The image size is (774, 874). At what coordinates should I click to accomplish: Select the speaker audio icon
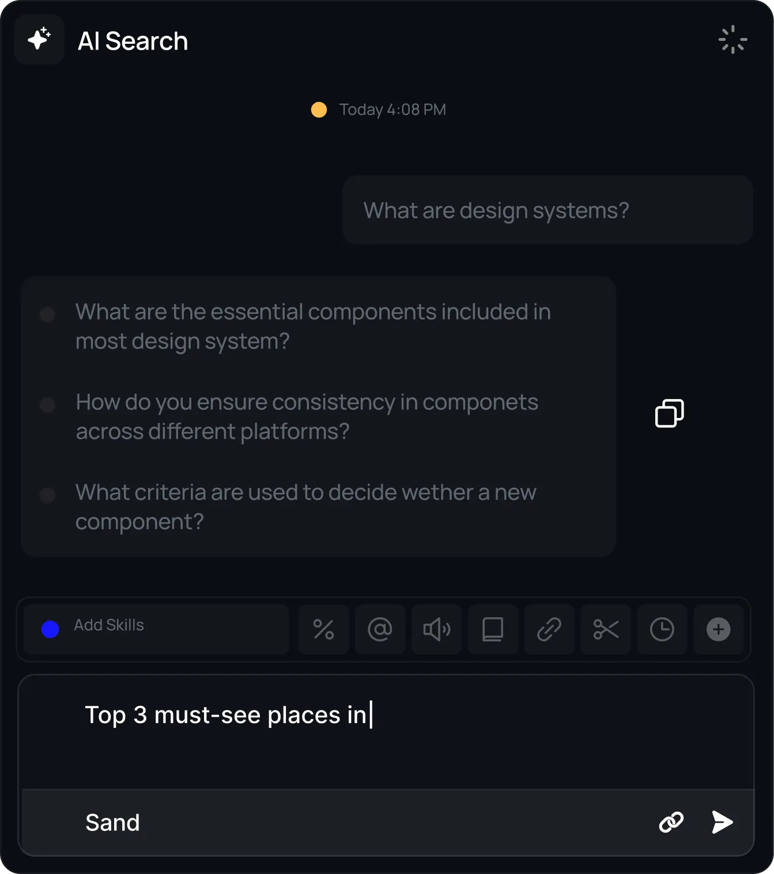click(436, 629)
